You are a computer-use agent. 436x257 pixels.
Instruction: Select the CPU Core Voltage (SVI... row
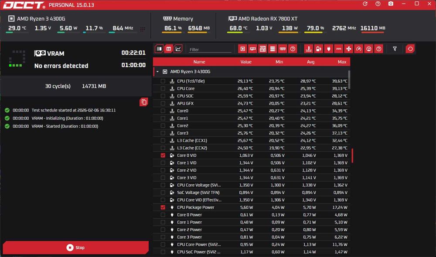(252, 185)
